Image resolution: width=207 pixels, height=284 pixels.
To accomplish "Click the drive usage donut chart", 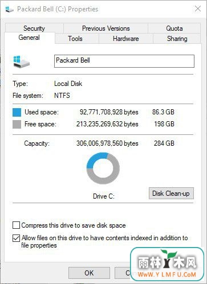I will pyautogui.click(x=103, y=168).
